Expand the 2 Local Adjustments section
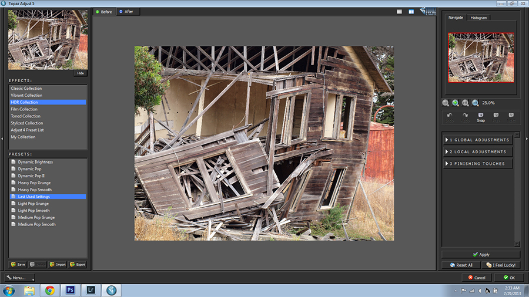 (x=477, y=152)
